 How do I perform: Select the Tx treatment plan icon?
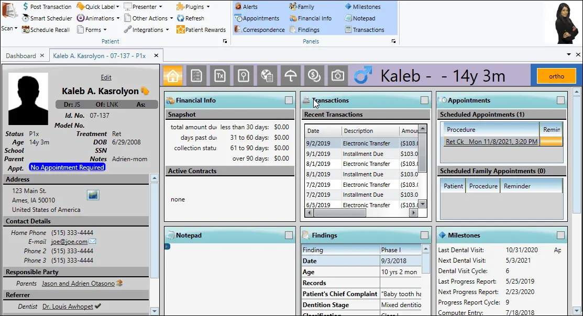click(219, 75)
